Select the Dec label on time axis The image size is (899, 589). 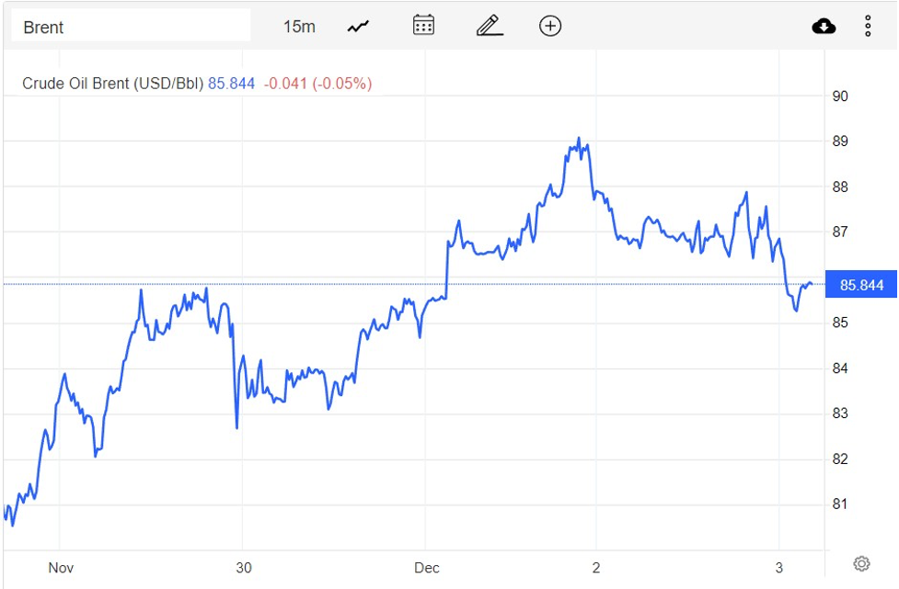pyautogui.click(x=426, y=568)
